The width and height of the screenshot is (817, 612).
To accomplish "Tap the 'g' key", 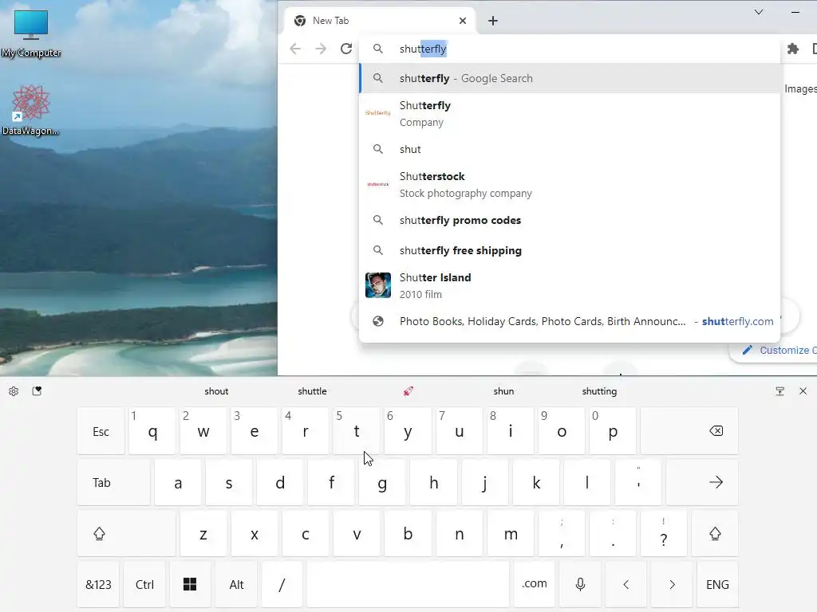I will (x=382, y=482).
